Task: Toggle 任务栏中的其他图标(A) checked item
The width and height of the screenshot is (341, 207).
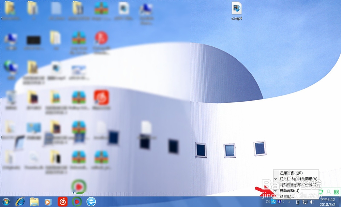Action: tap(296, 179)
